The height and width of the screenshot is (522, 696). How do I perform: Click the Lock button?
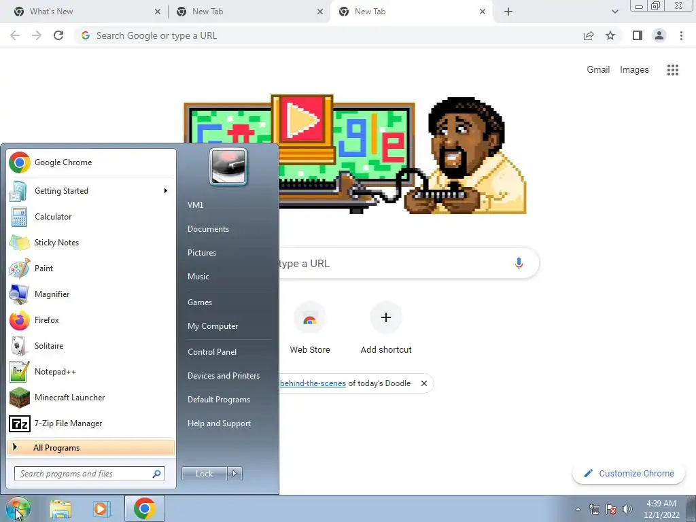click(x=204, y=474)
